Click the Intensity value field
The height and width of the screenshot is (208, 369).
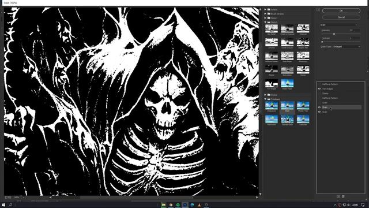[355, 31]
